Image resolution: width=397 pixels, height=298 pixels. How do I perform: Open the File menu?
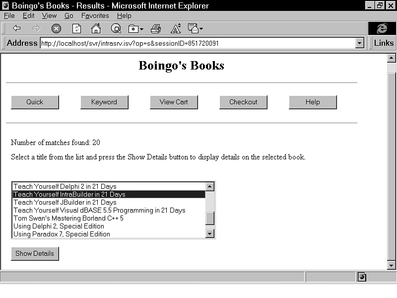tap(9, 16)
